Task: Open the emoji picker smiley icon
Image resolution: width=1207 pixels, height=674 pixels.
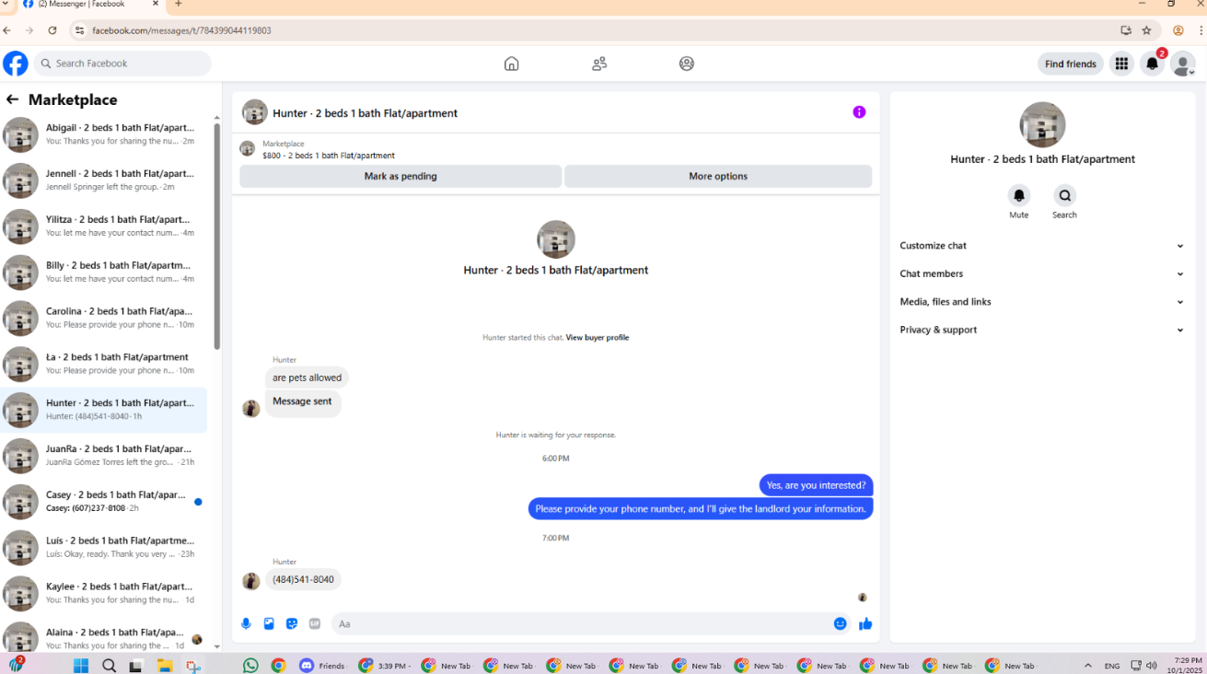Action: (x=840, y=623)
